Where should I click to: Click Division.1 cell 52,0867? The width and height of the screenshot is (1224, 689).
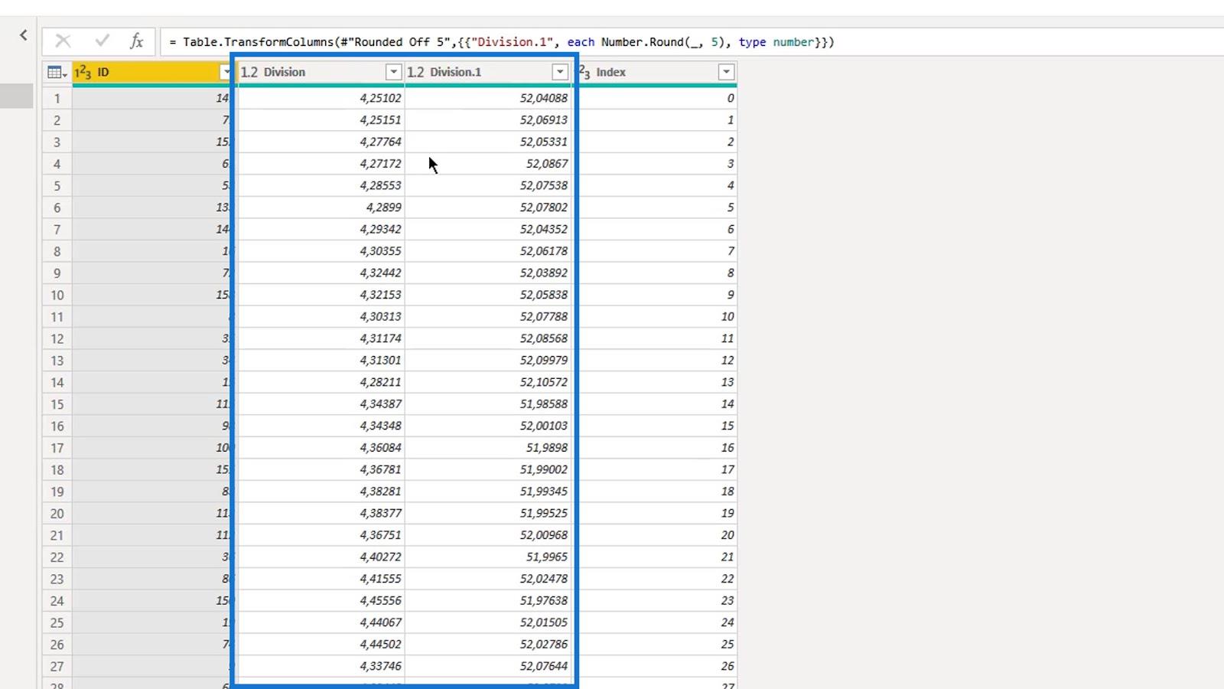(x=488, y=164)
